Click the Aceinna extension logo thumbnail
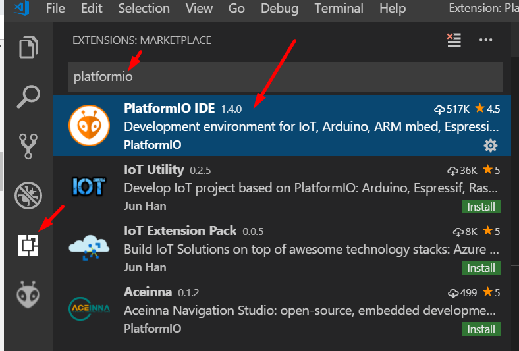519x351 pixels. pos(88,308)
